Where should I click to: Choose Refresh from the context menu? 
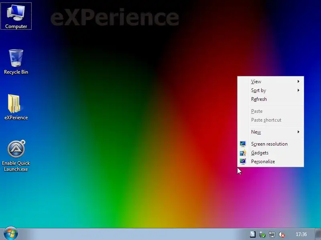[x=270, y=99]
